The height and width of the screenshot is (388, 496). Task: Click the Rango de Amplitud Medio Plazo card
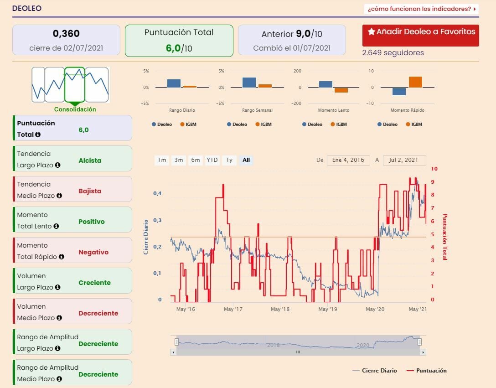72,372
